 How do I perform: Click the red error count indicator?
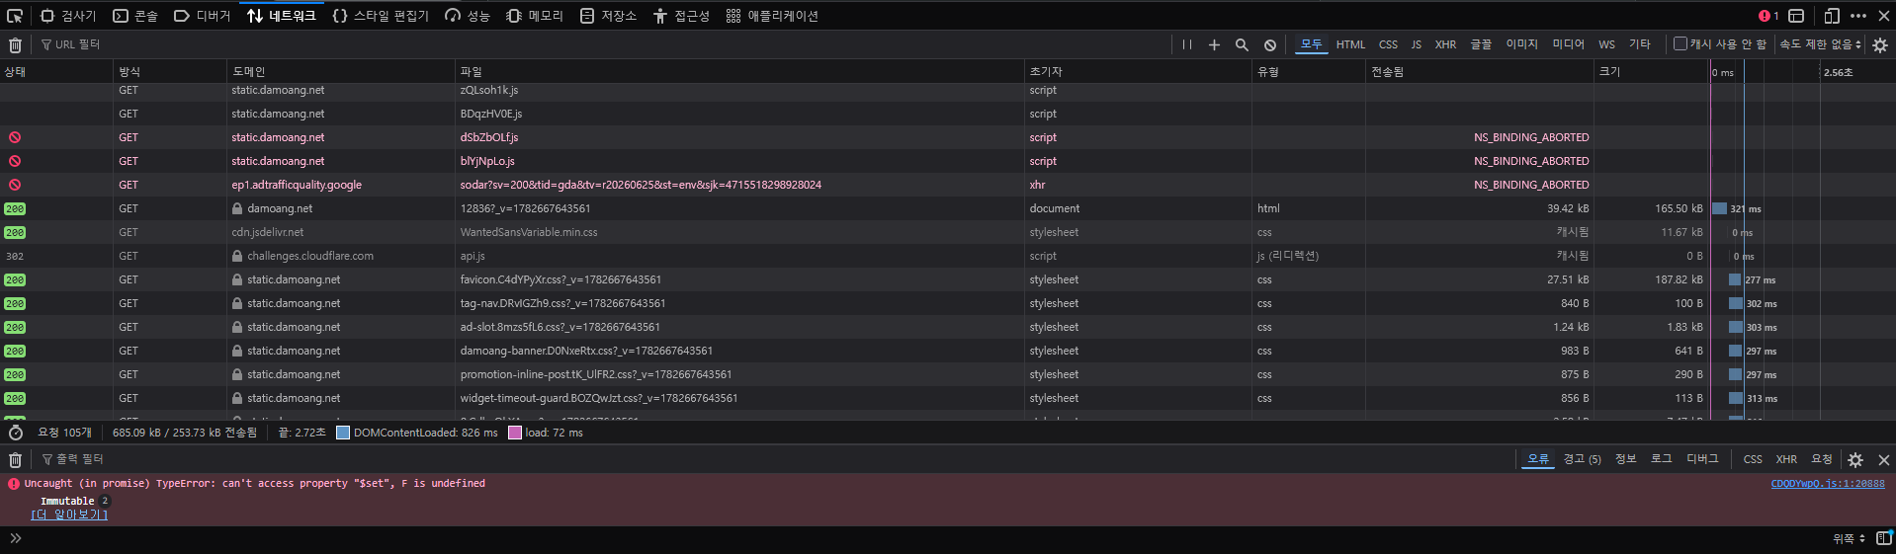click(1768, 16)
